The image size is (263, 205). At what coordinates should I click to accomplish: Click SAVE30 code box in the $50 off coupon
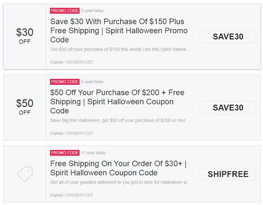point(228,108)
